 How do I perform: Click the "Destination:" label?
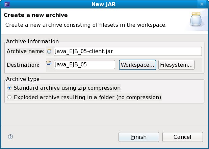click(x=23, y=64)
